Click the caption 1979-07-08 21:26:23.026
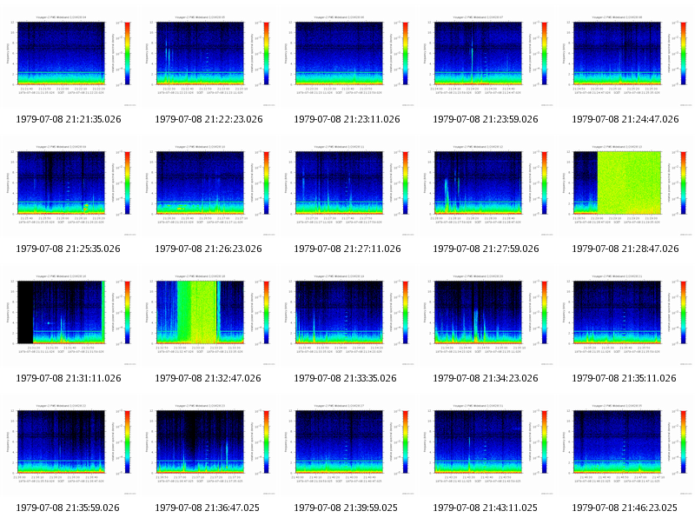 pos(208,249)
